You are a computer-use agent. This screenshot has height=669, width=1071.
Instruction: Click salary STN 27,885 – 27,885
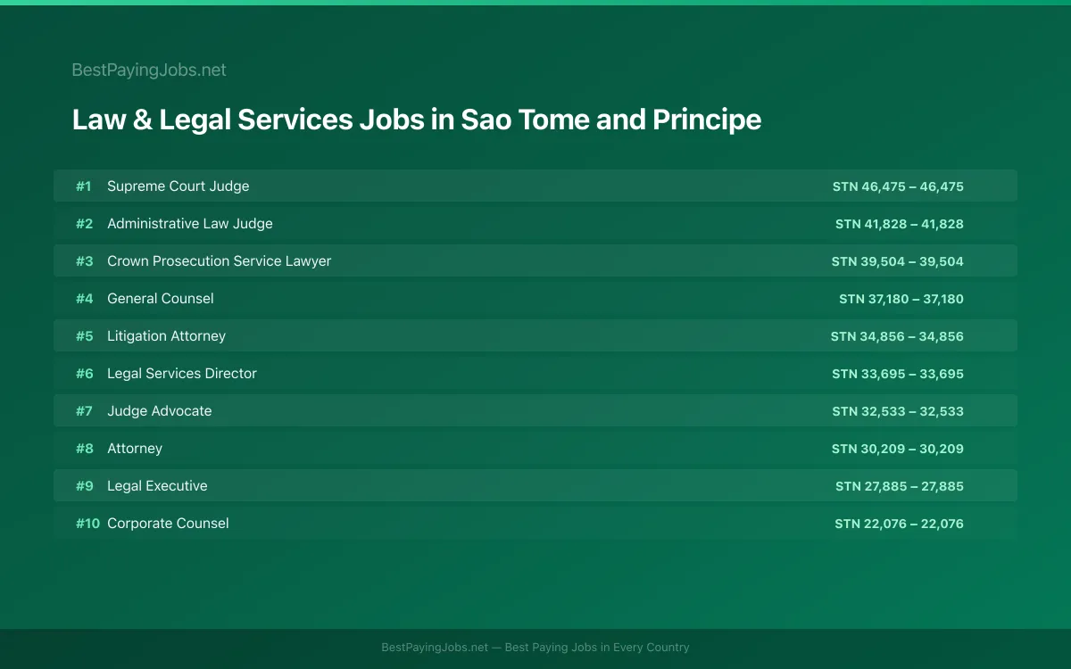tap(900, 486)
